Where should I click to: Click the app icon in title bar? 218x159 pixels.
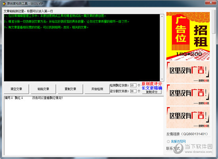[x=4, y=3]
